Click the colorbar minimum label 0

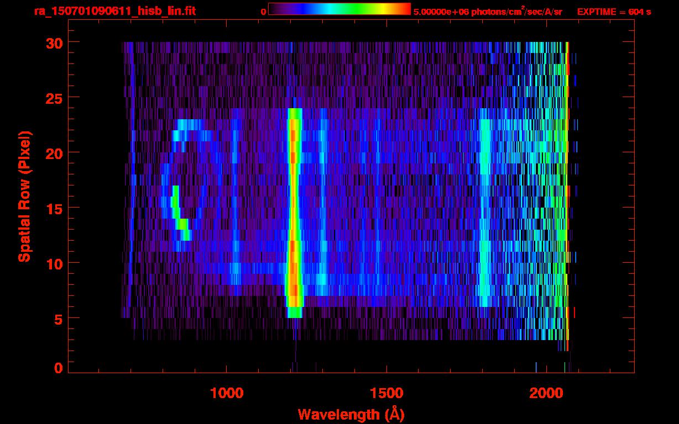click(x=263, y=12)
